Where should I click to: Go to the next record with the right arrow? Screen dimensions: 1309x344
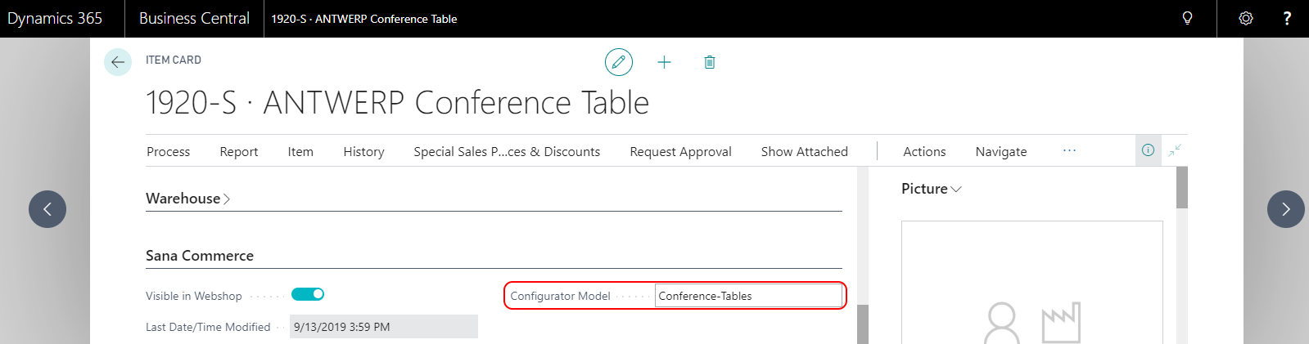click(1286, 209)
